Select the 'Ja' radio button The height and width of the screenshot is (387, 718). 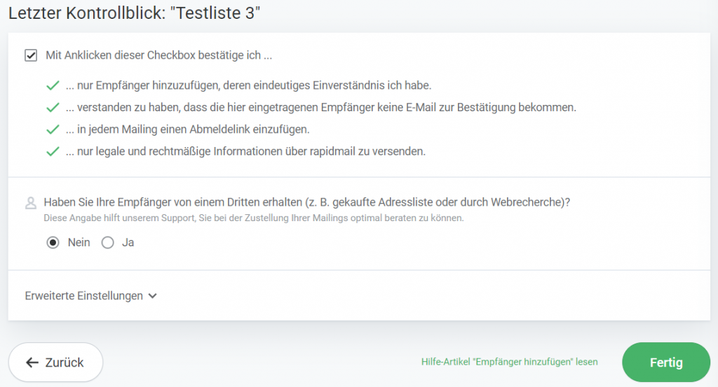(107, 243)
